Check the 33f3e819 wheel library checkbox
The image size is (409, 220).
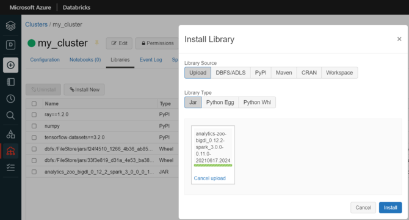34,161
